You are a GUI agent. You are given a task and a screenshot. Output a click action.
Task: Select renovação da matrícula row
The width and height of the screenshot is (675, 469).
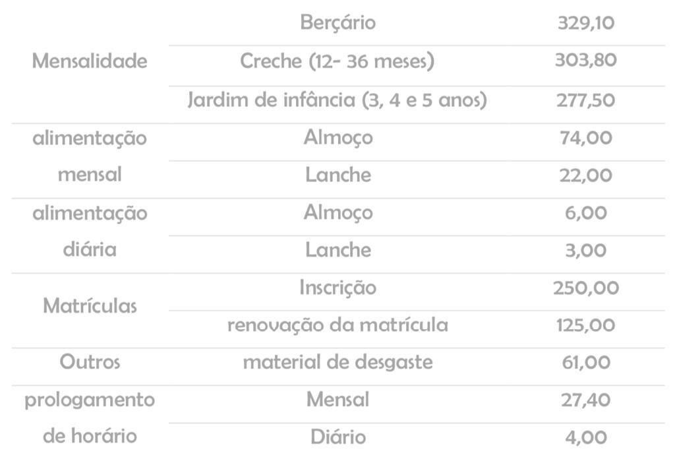pos(337,325)
